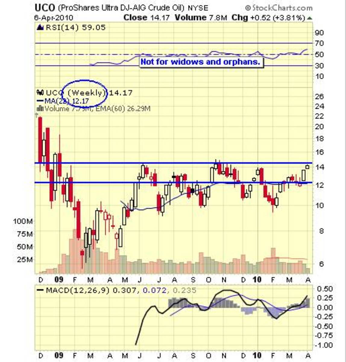The height and width of the screenshot is (362, 346).
Task: Click the StockCharts.com copyright label
Action: click(279, 8)
